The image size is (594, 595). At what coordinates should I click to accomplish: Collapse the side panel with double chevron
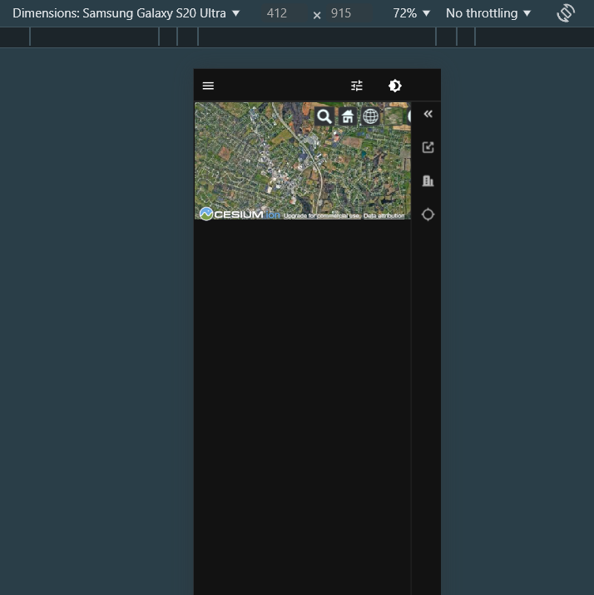[x=428, y=114]
